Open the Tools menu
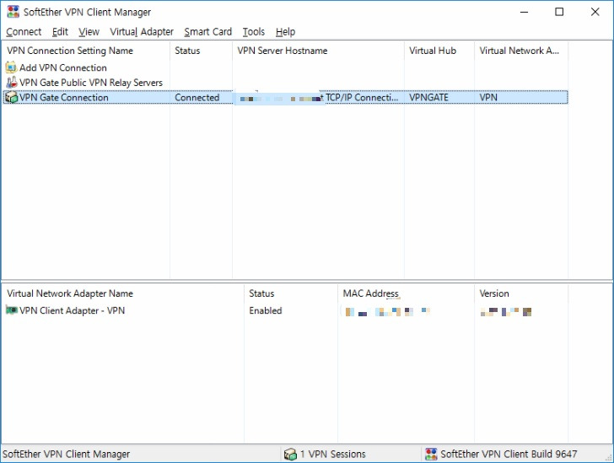The width and height of the screenshot is (614, 463). (253, 32)
